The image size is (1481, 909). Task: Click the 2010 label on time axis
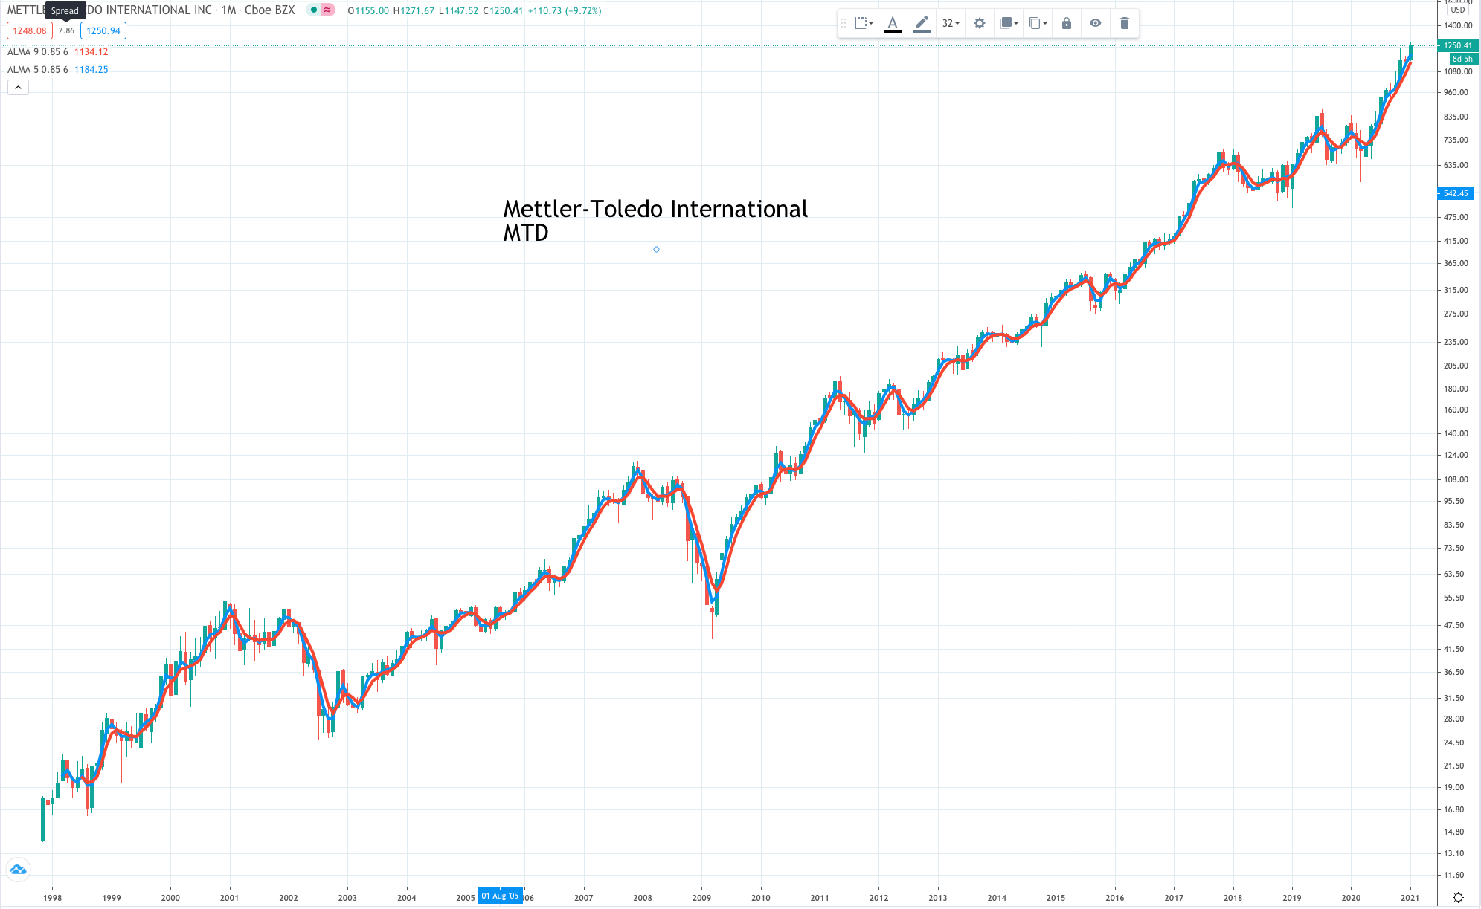(x=760, y=898)
